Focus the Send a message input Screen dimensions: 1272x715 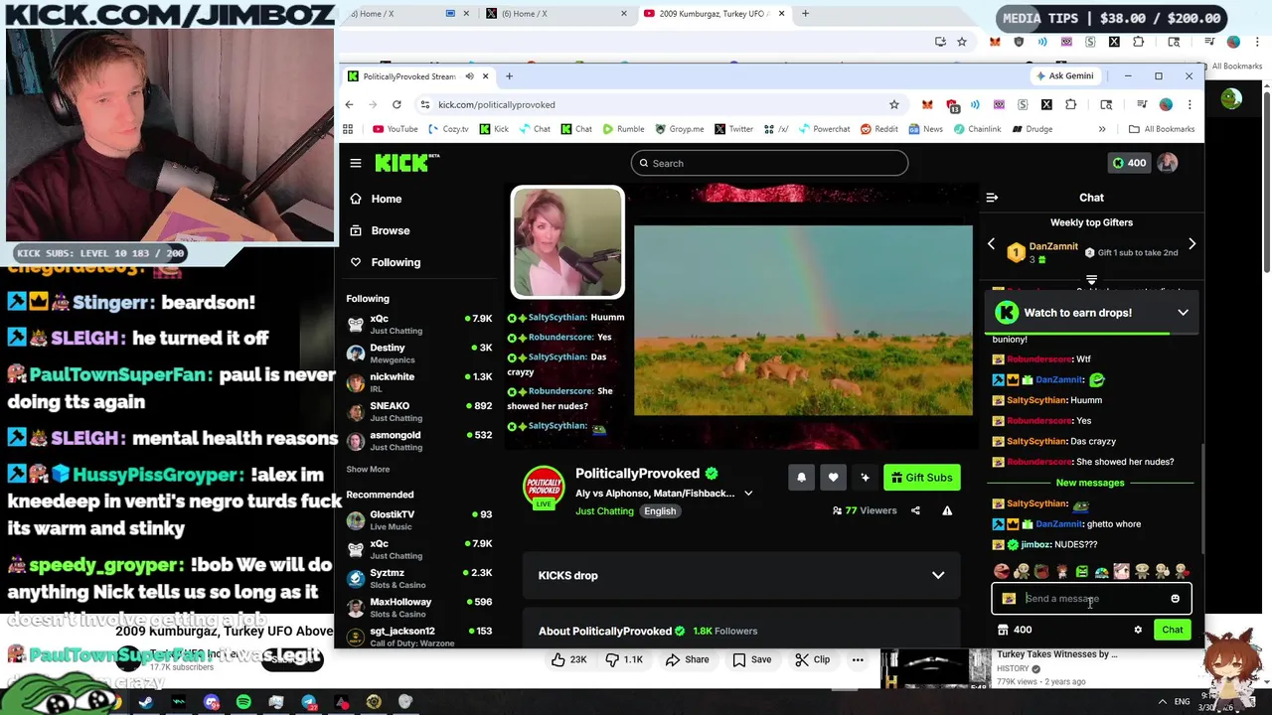coord(1090,599)
